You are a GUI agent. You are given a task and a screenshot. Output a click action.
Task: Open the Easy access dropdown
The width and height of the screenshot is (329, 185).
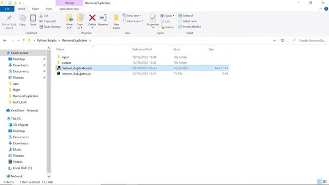click(133, 21)
